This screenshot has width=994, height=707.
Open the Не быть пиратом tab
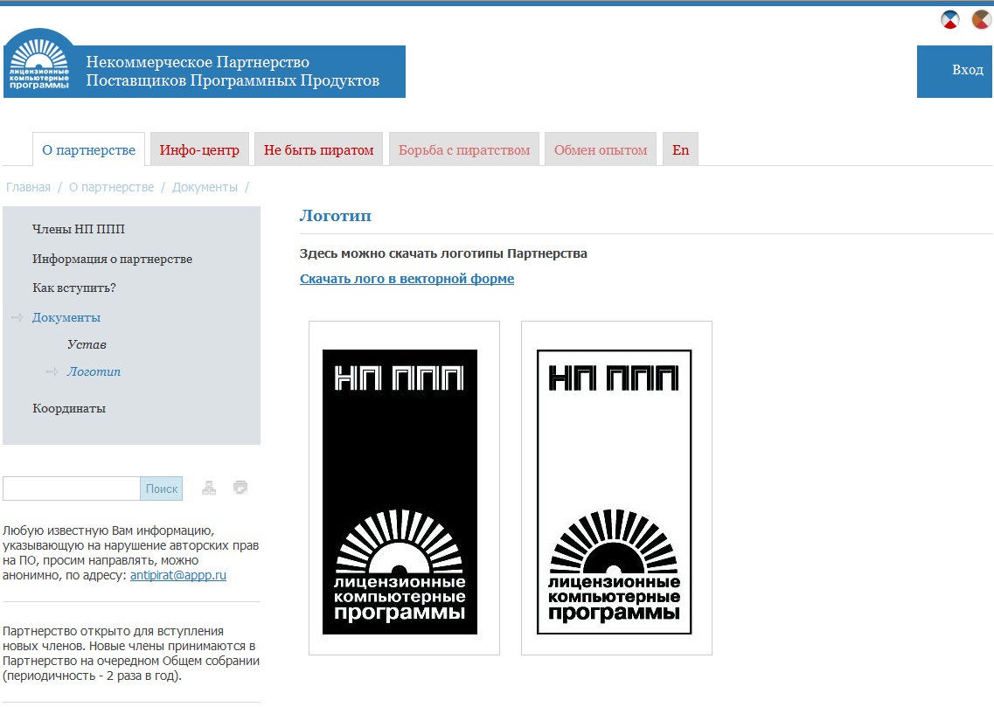319,149
